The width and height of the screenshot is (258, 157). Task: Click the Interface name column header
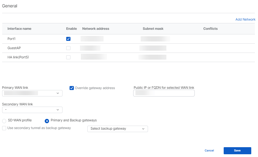coord(19,29)
